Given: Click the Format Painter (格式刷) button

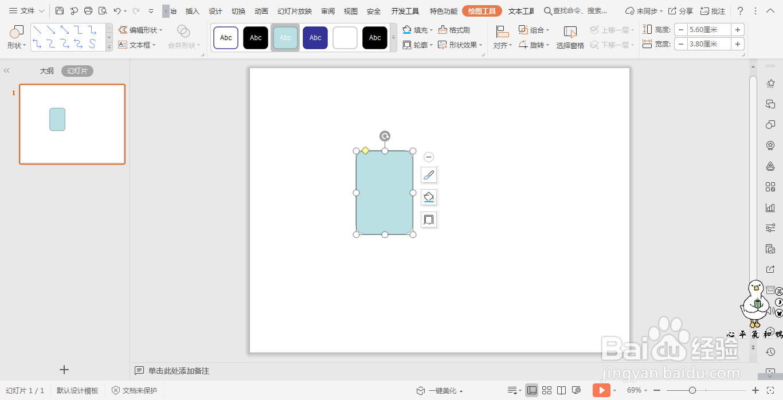Looking at the screenshot, I should click(x=454, y=30).
